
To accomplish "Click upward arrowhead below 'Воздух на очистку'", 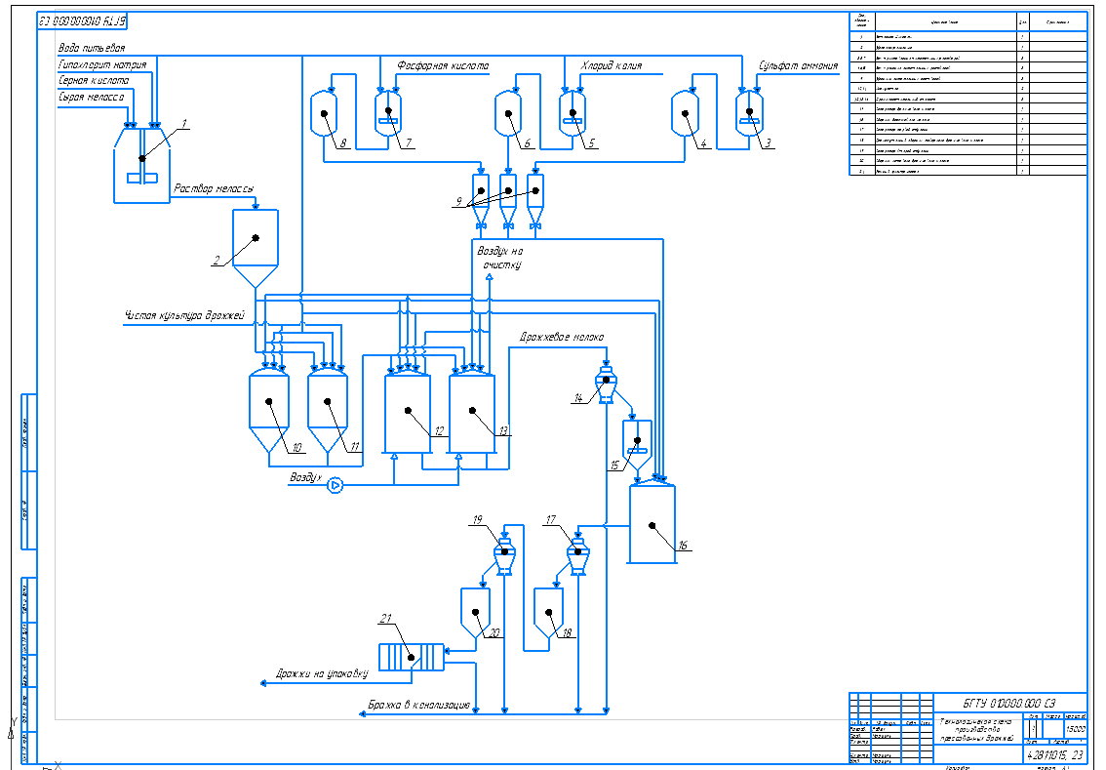I will (x=490, y=276).
